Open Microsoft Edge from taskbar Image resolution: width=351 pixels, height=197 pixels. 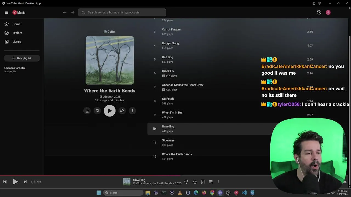click(x=196, y=193)
